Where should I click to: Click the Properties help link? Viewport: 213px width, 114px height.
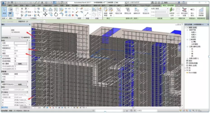(x=5, y=107)
